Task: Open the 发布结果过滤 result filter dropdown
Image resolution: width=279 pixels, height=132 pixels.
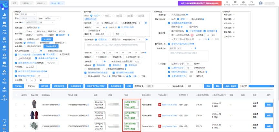Action: click(194, 86)
